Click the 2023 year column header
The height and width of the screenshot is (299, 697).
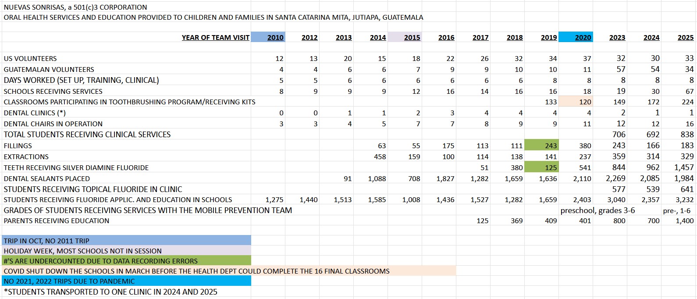[x=617, y=38]
